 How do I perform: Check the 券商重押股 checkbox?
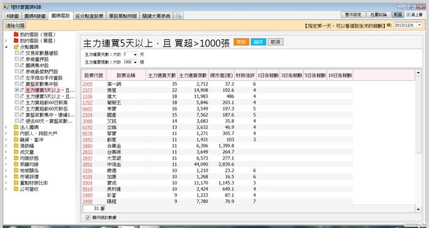17,59
